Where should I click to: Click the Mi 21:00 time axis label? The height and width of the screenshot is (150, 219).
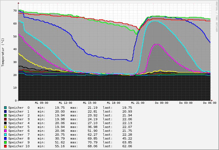138,103
